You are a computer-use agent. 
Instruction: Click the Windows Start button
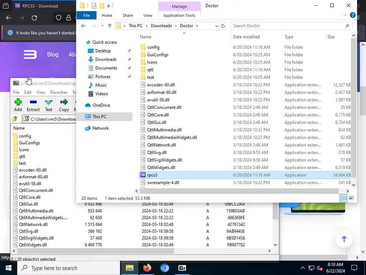click(9, 268)
